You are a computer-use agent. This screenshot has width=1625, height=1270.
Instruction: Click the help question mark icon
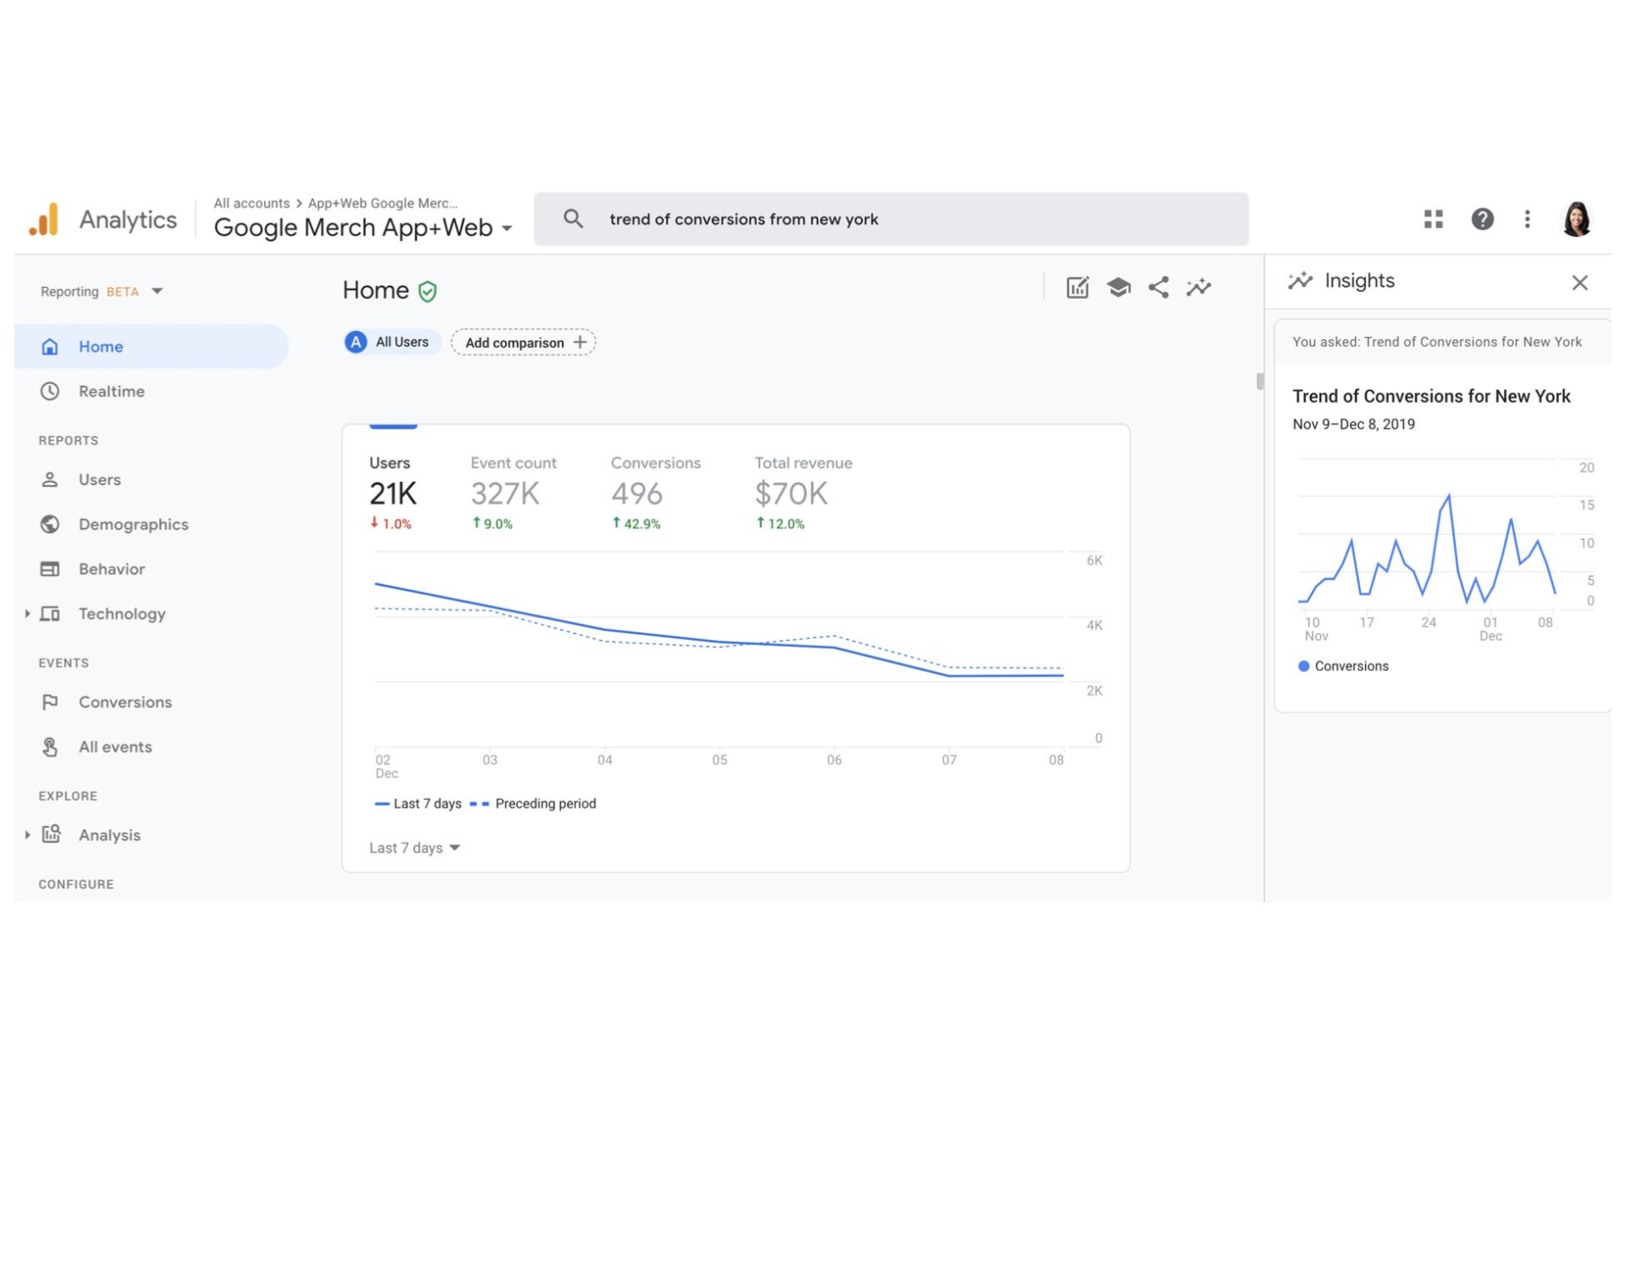(x=1482, y=219)
